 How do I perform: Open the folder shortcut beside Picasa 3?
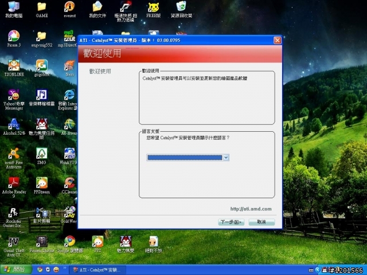pos(42,38)
